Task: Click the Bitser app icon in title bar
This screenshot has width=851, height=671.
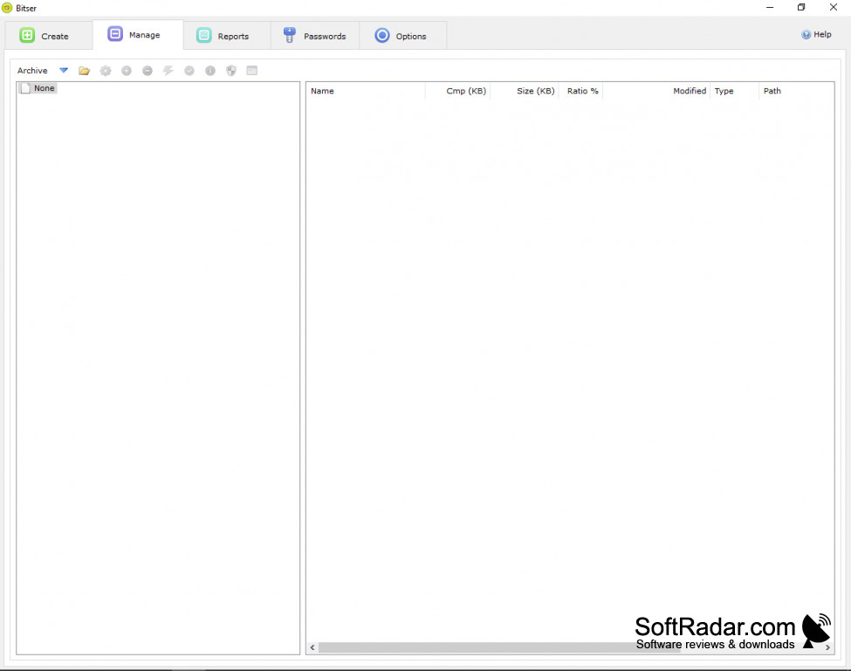Action: [x=7, y=8]
